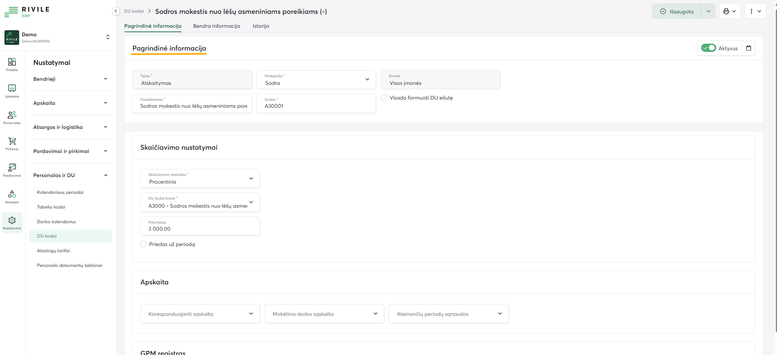Viewport: 777px width, 355px height.
Task: Click the calendar icon beside Aktyvus
Action: tap(748, 48)
